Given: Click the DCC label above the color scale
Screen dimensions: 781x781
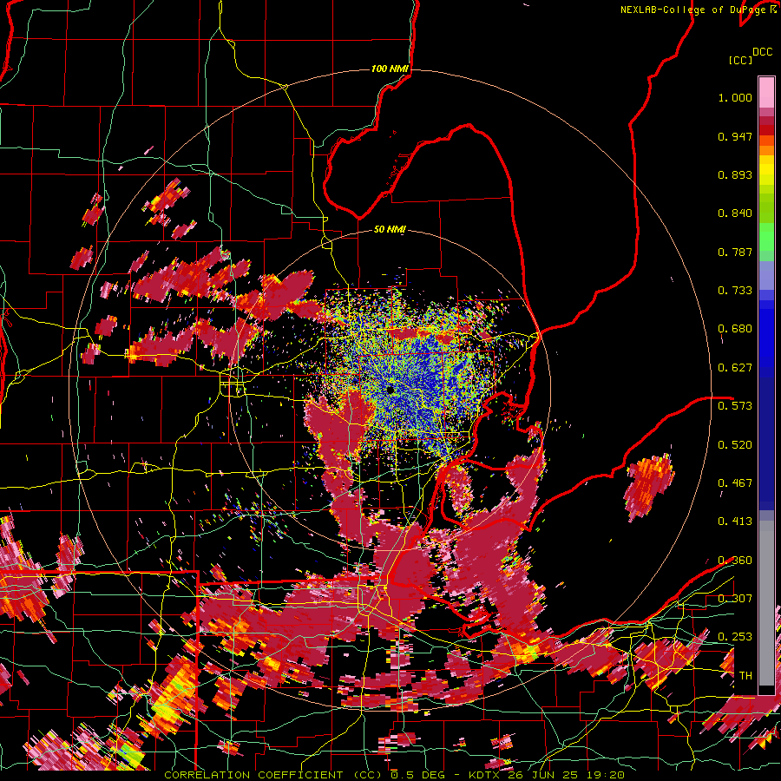Looking at the screenshot, I should tap(762, 52).
